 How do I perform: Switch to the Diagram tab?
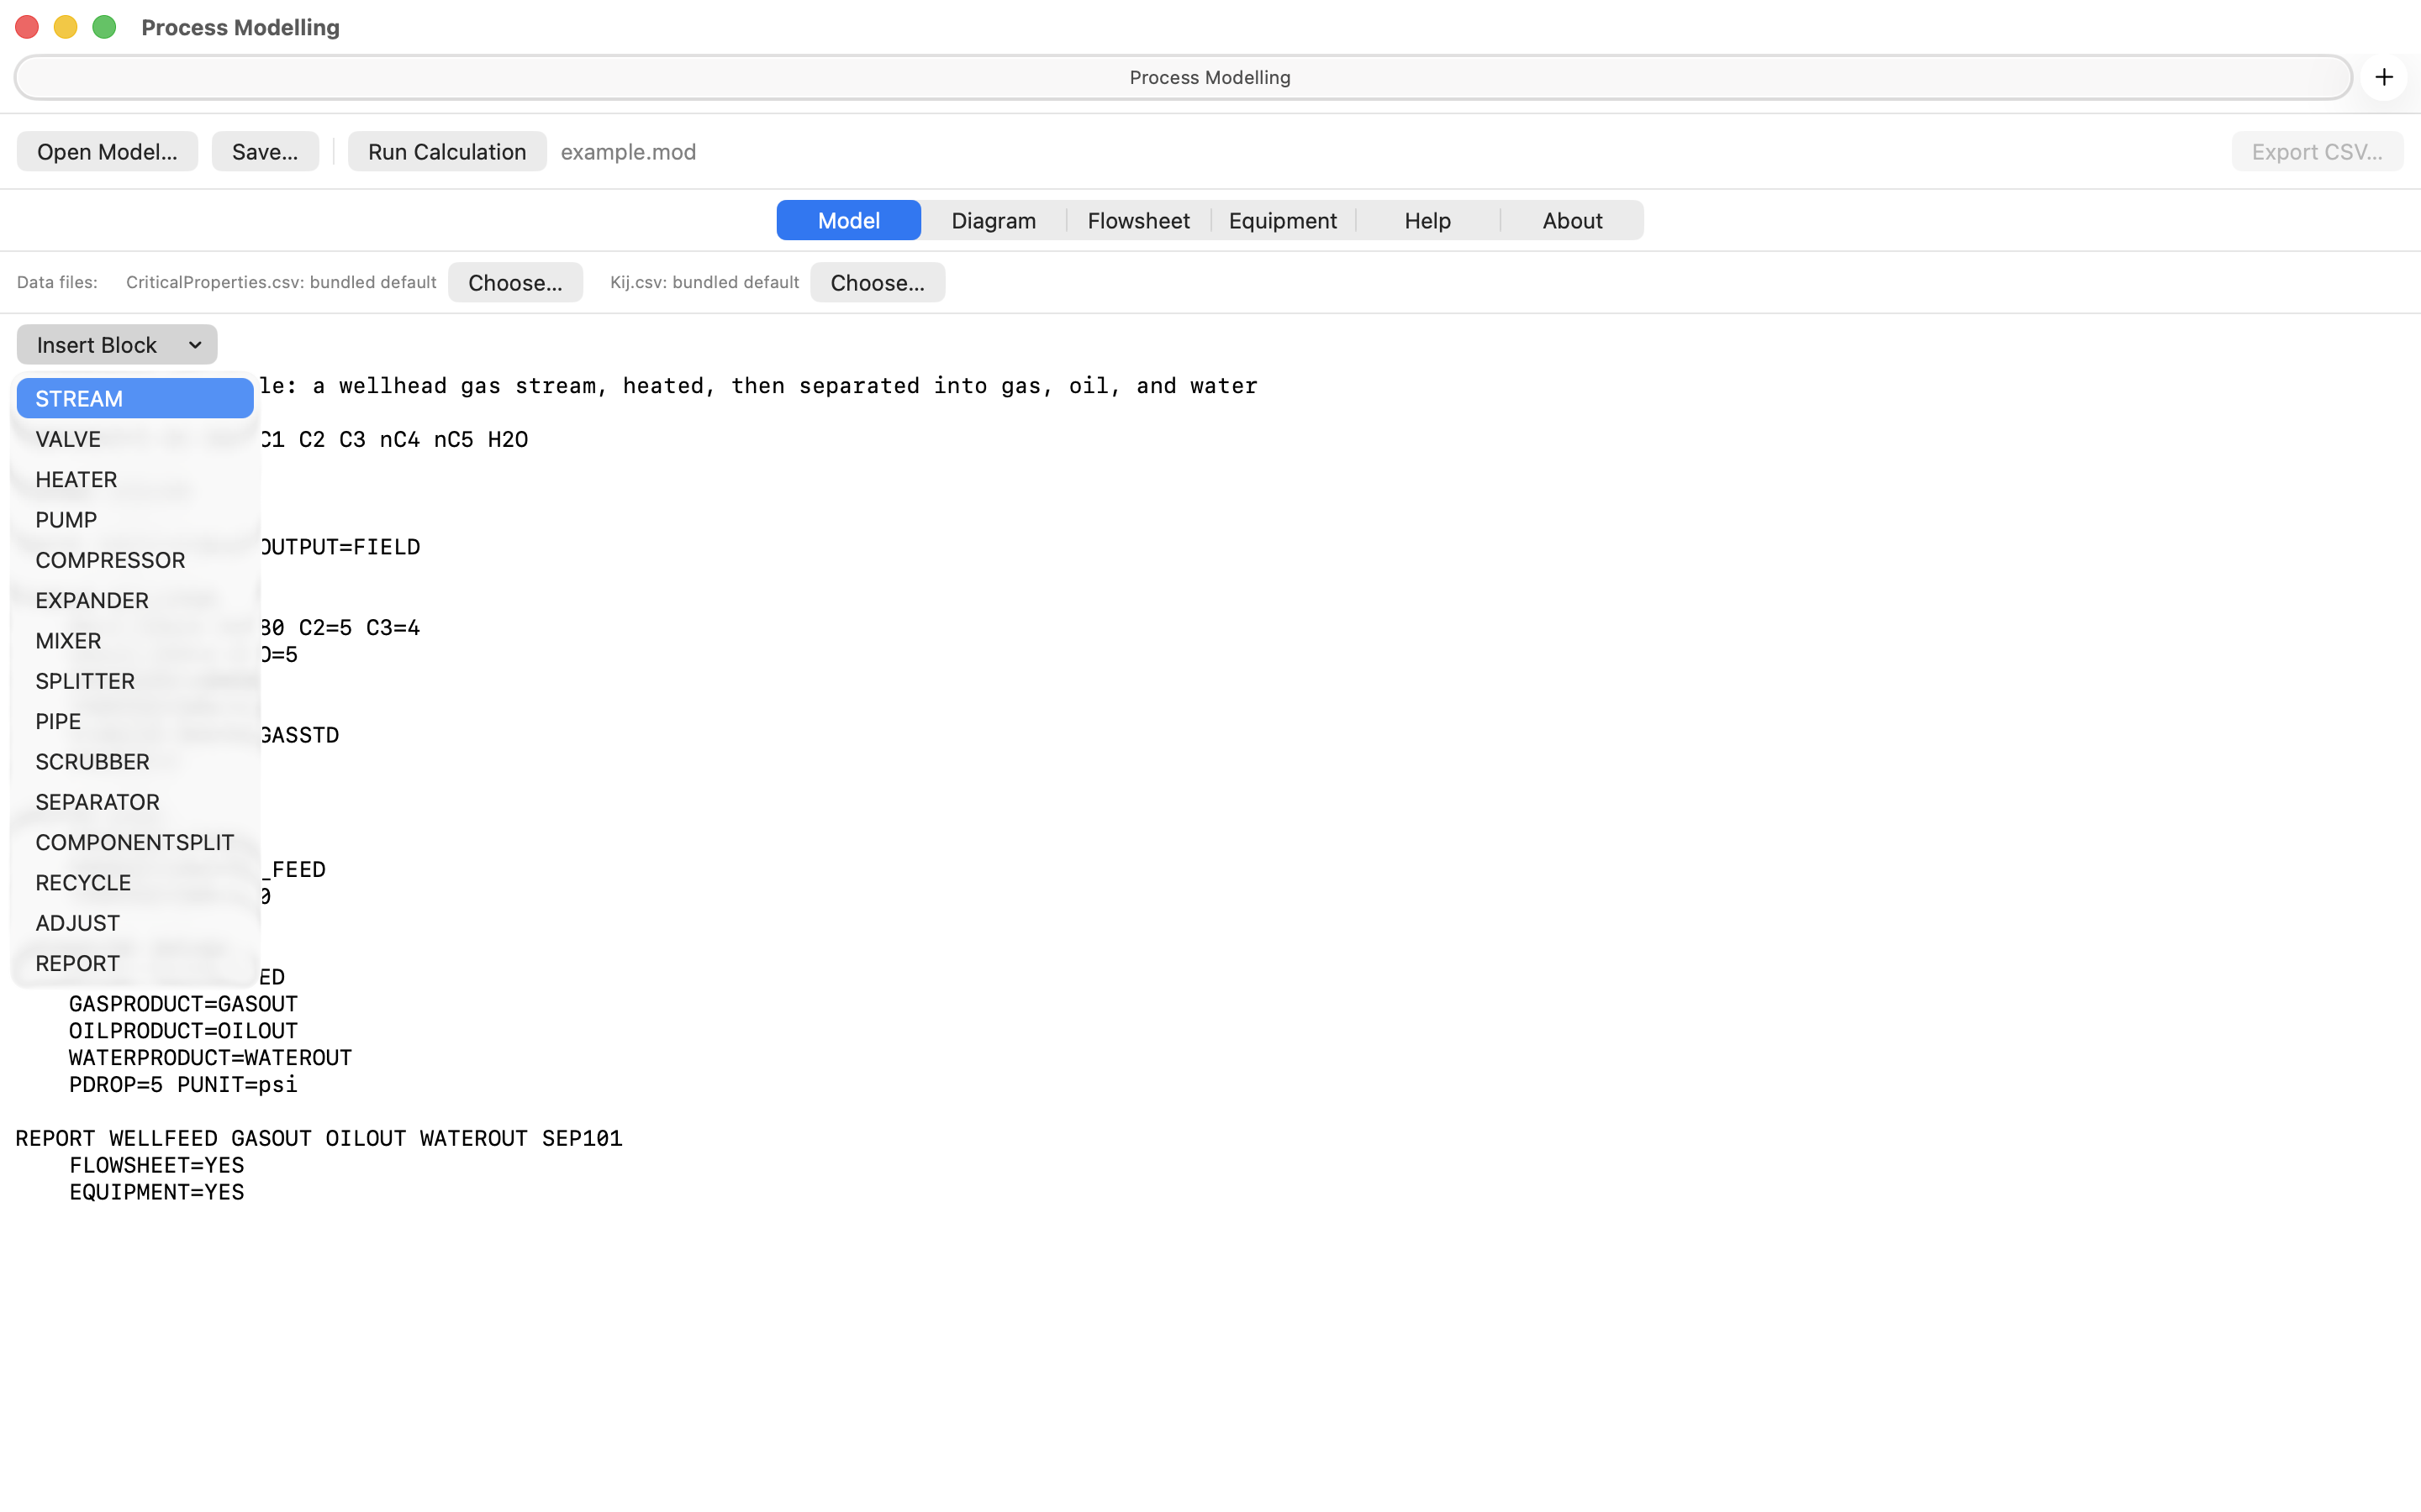click(x=994, y=220)
